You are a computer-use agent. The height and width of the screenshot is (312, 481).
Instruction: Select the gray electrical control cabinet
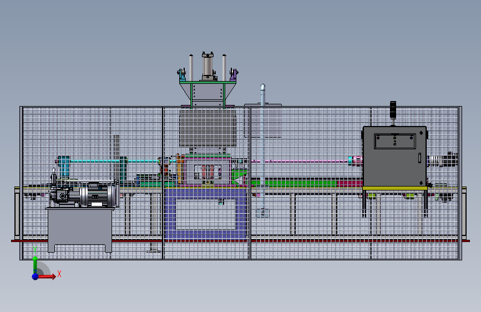point(394,157)
